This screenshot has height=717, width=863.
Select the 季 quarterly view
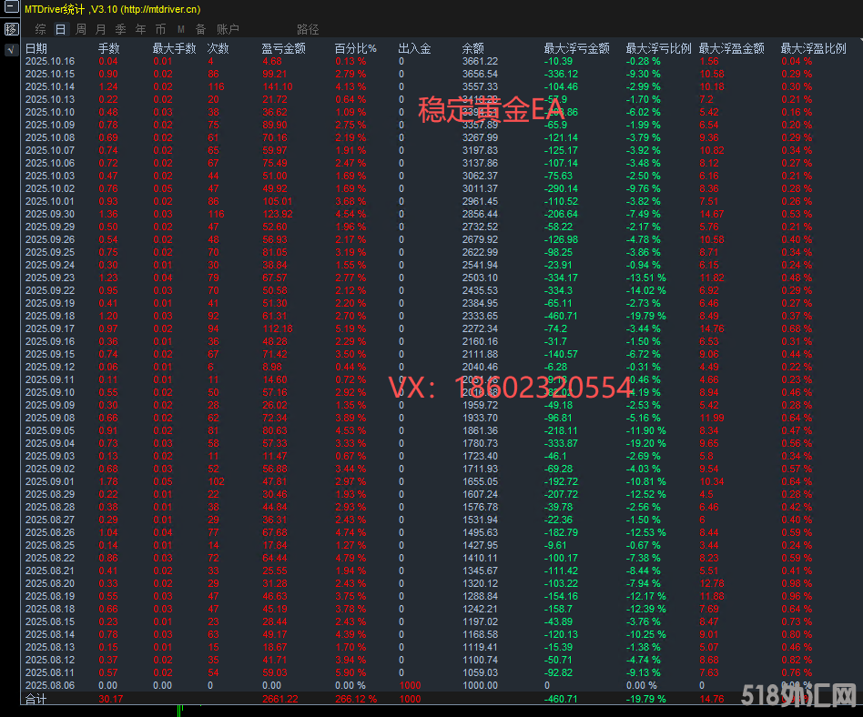pos(120,28)
